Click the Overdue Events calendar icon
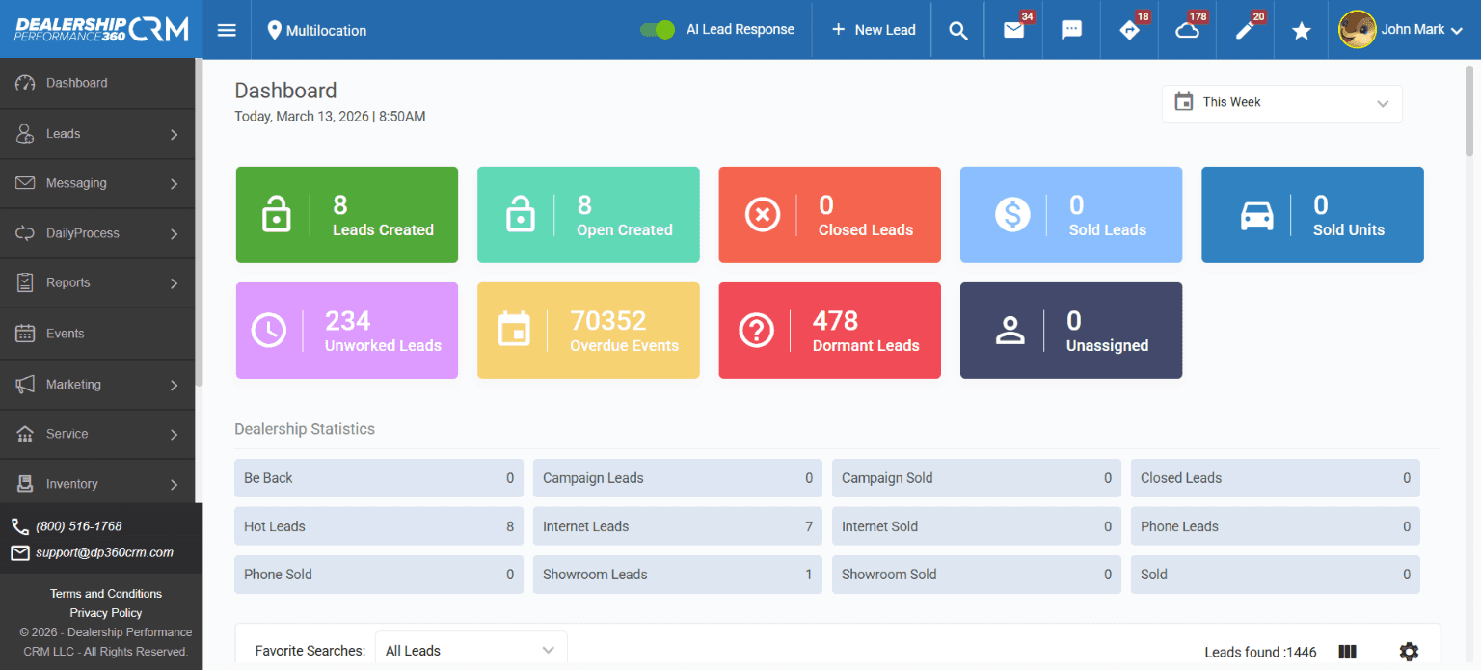The height and width of the screenshot is (670, 1481). [x=515, y=330]
